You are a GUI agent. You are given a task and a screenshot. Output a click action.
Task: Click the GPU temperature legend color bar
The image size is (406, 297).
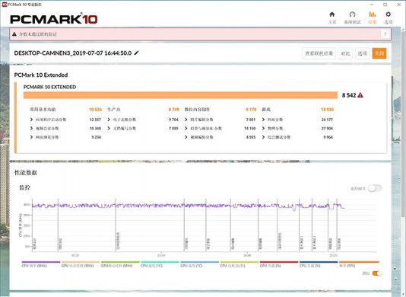click(200, 262)
